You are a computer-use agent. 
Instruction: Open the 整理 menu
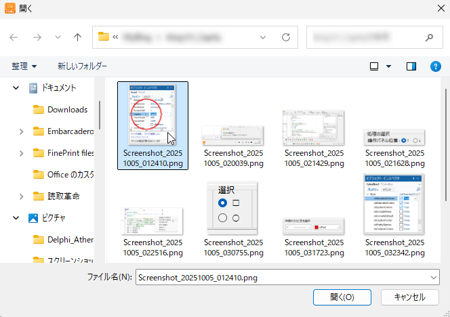click(24, 66)
